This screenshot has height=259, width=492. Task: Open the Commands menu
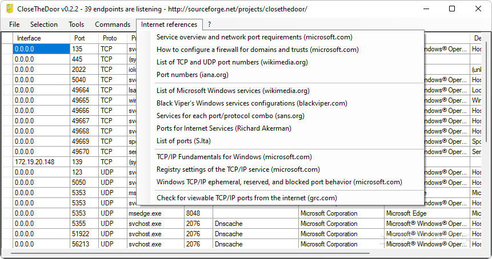[x=113, y=25]
